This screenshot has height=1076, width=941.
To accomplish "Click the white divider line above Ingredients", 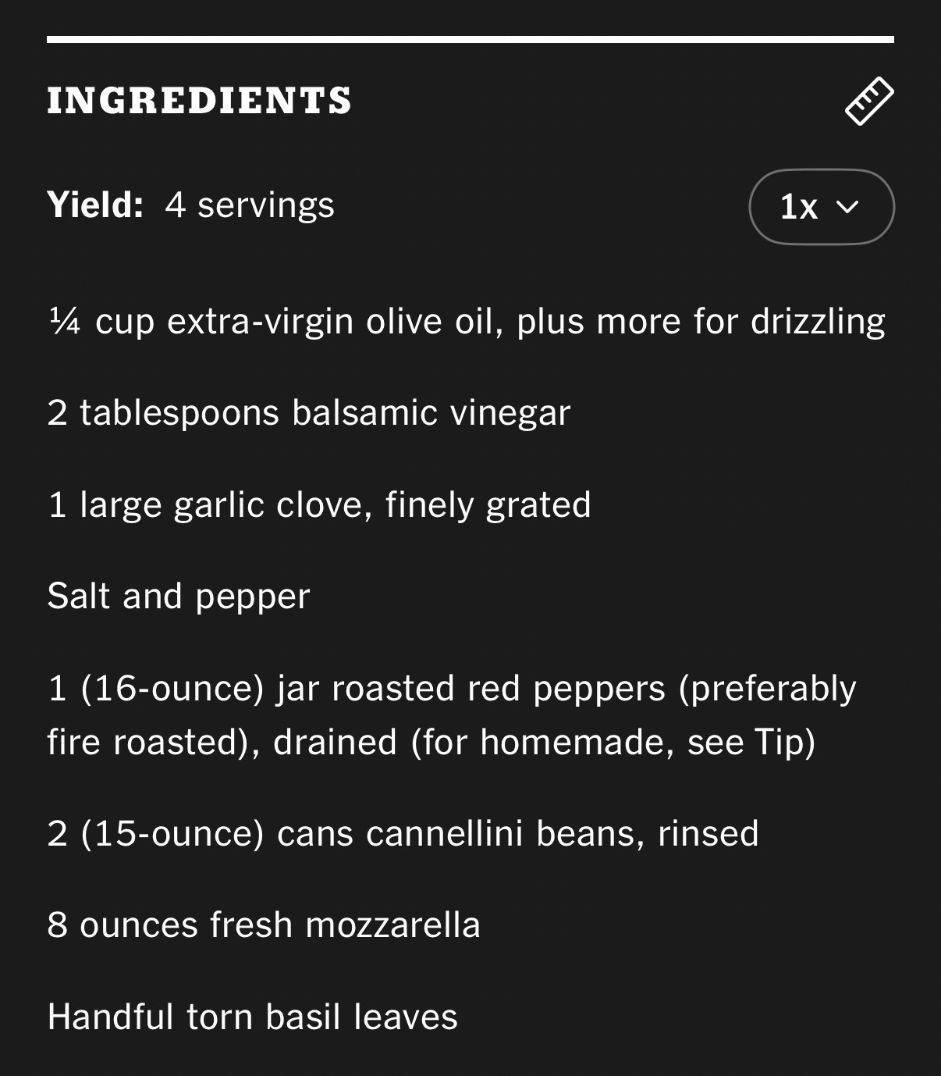I will [x=470, y=39].
